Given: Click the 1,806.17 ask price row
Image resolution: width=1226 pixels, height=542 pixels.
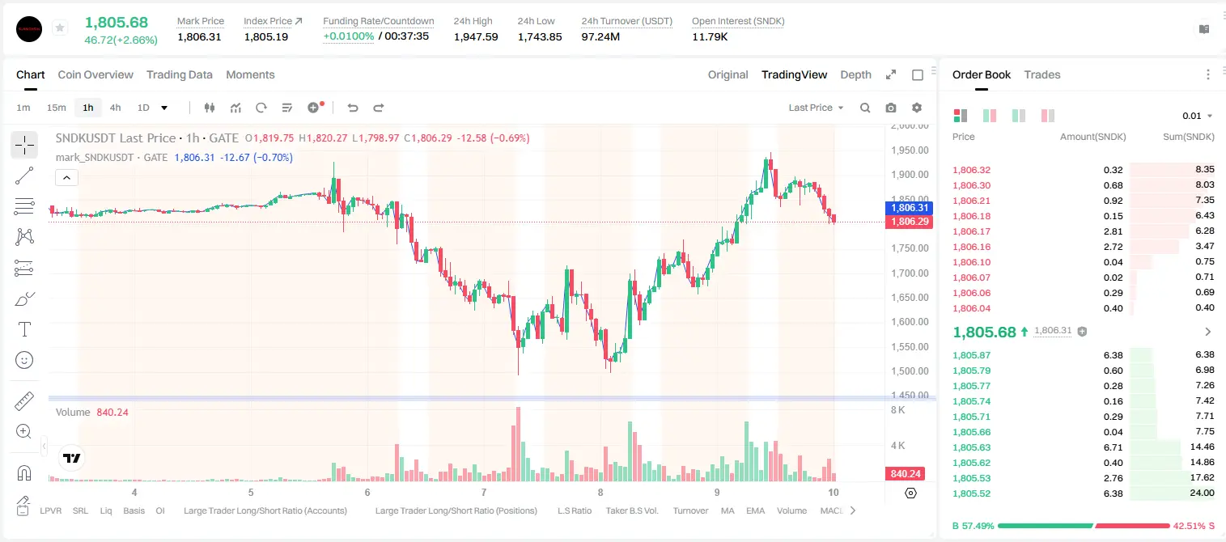Looking at the screenshot, I should click(1084, 231).
